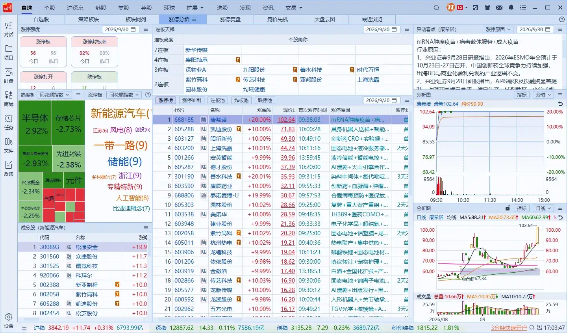The width and height of the screenshot is (567, 333).
Task: Click 指标 button beside 日线 dropdown
Action: click(x=522, y=208)
